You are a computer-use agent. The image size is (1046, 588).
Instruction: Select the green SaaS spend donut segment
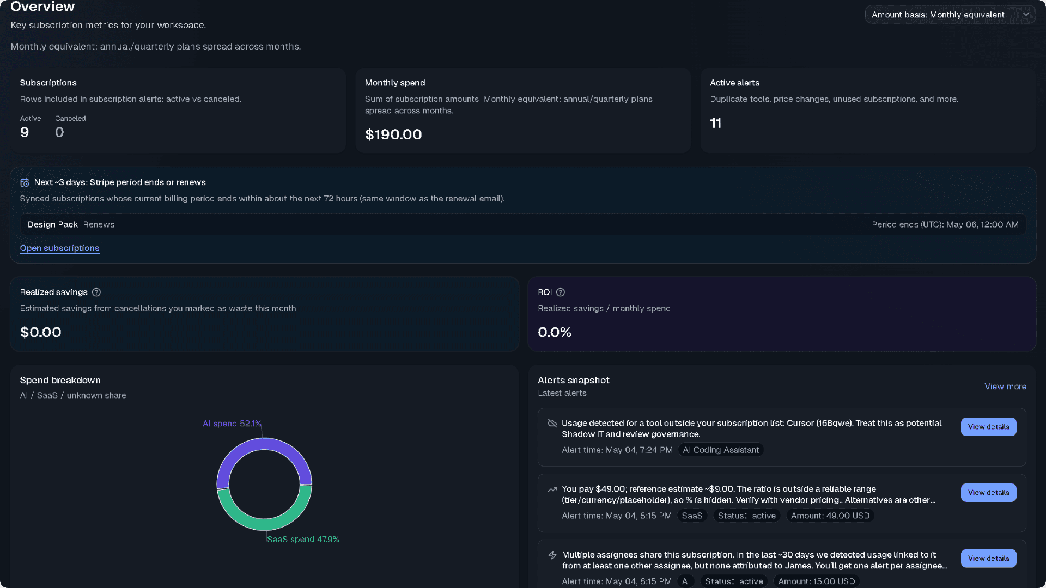coord(264,524)
